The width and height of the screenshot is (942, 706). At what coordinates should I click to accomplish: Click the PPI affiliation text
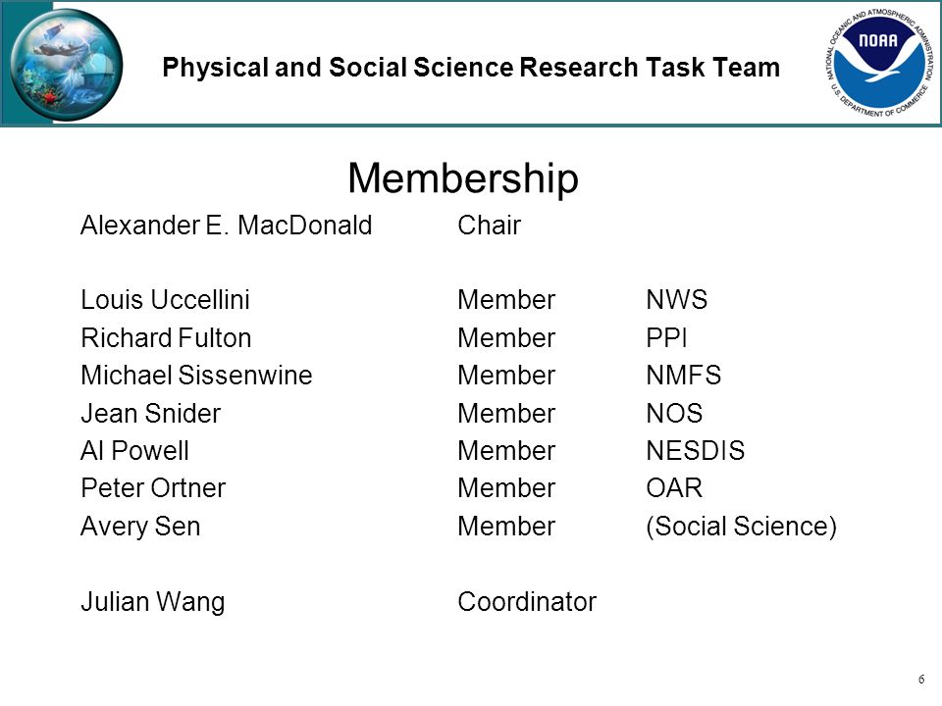[666, 338]
